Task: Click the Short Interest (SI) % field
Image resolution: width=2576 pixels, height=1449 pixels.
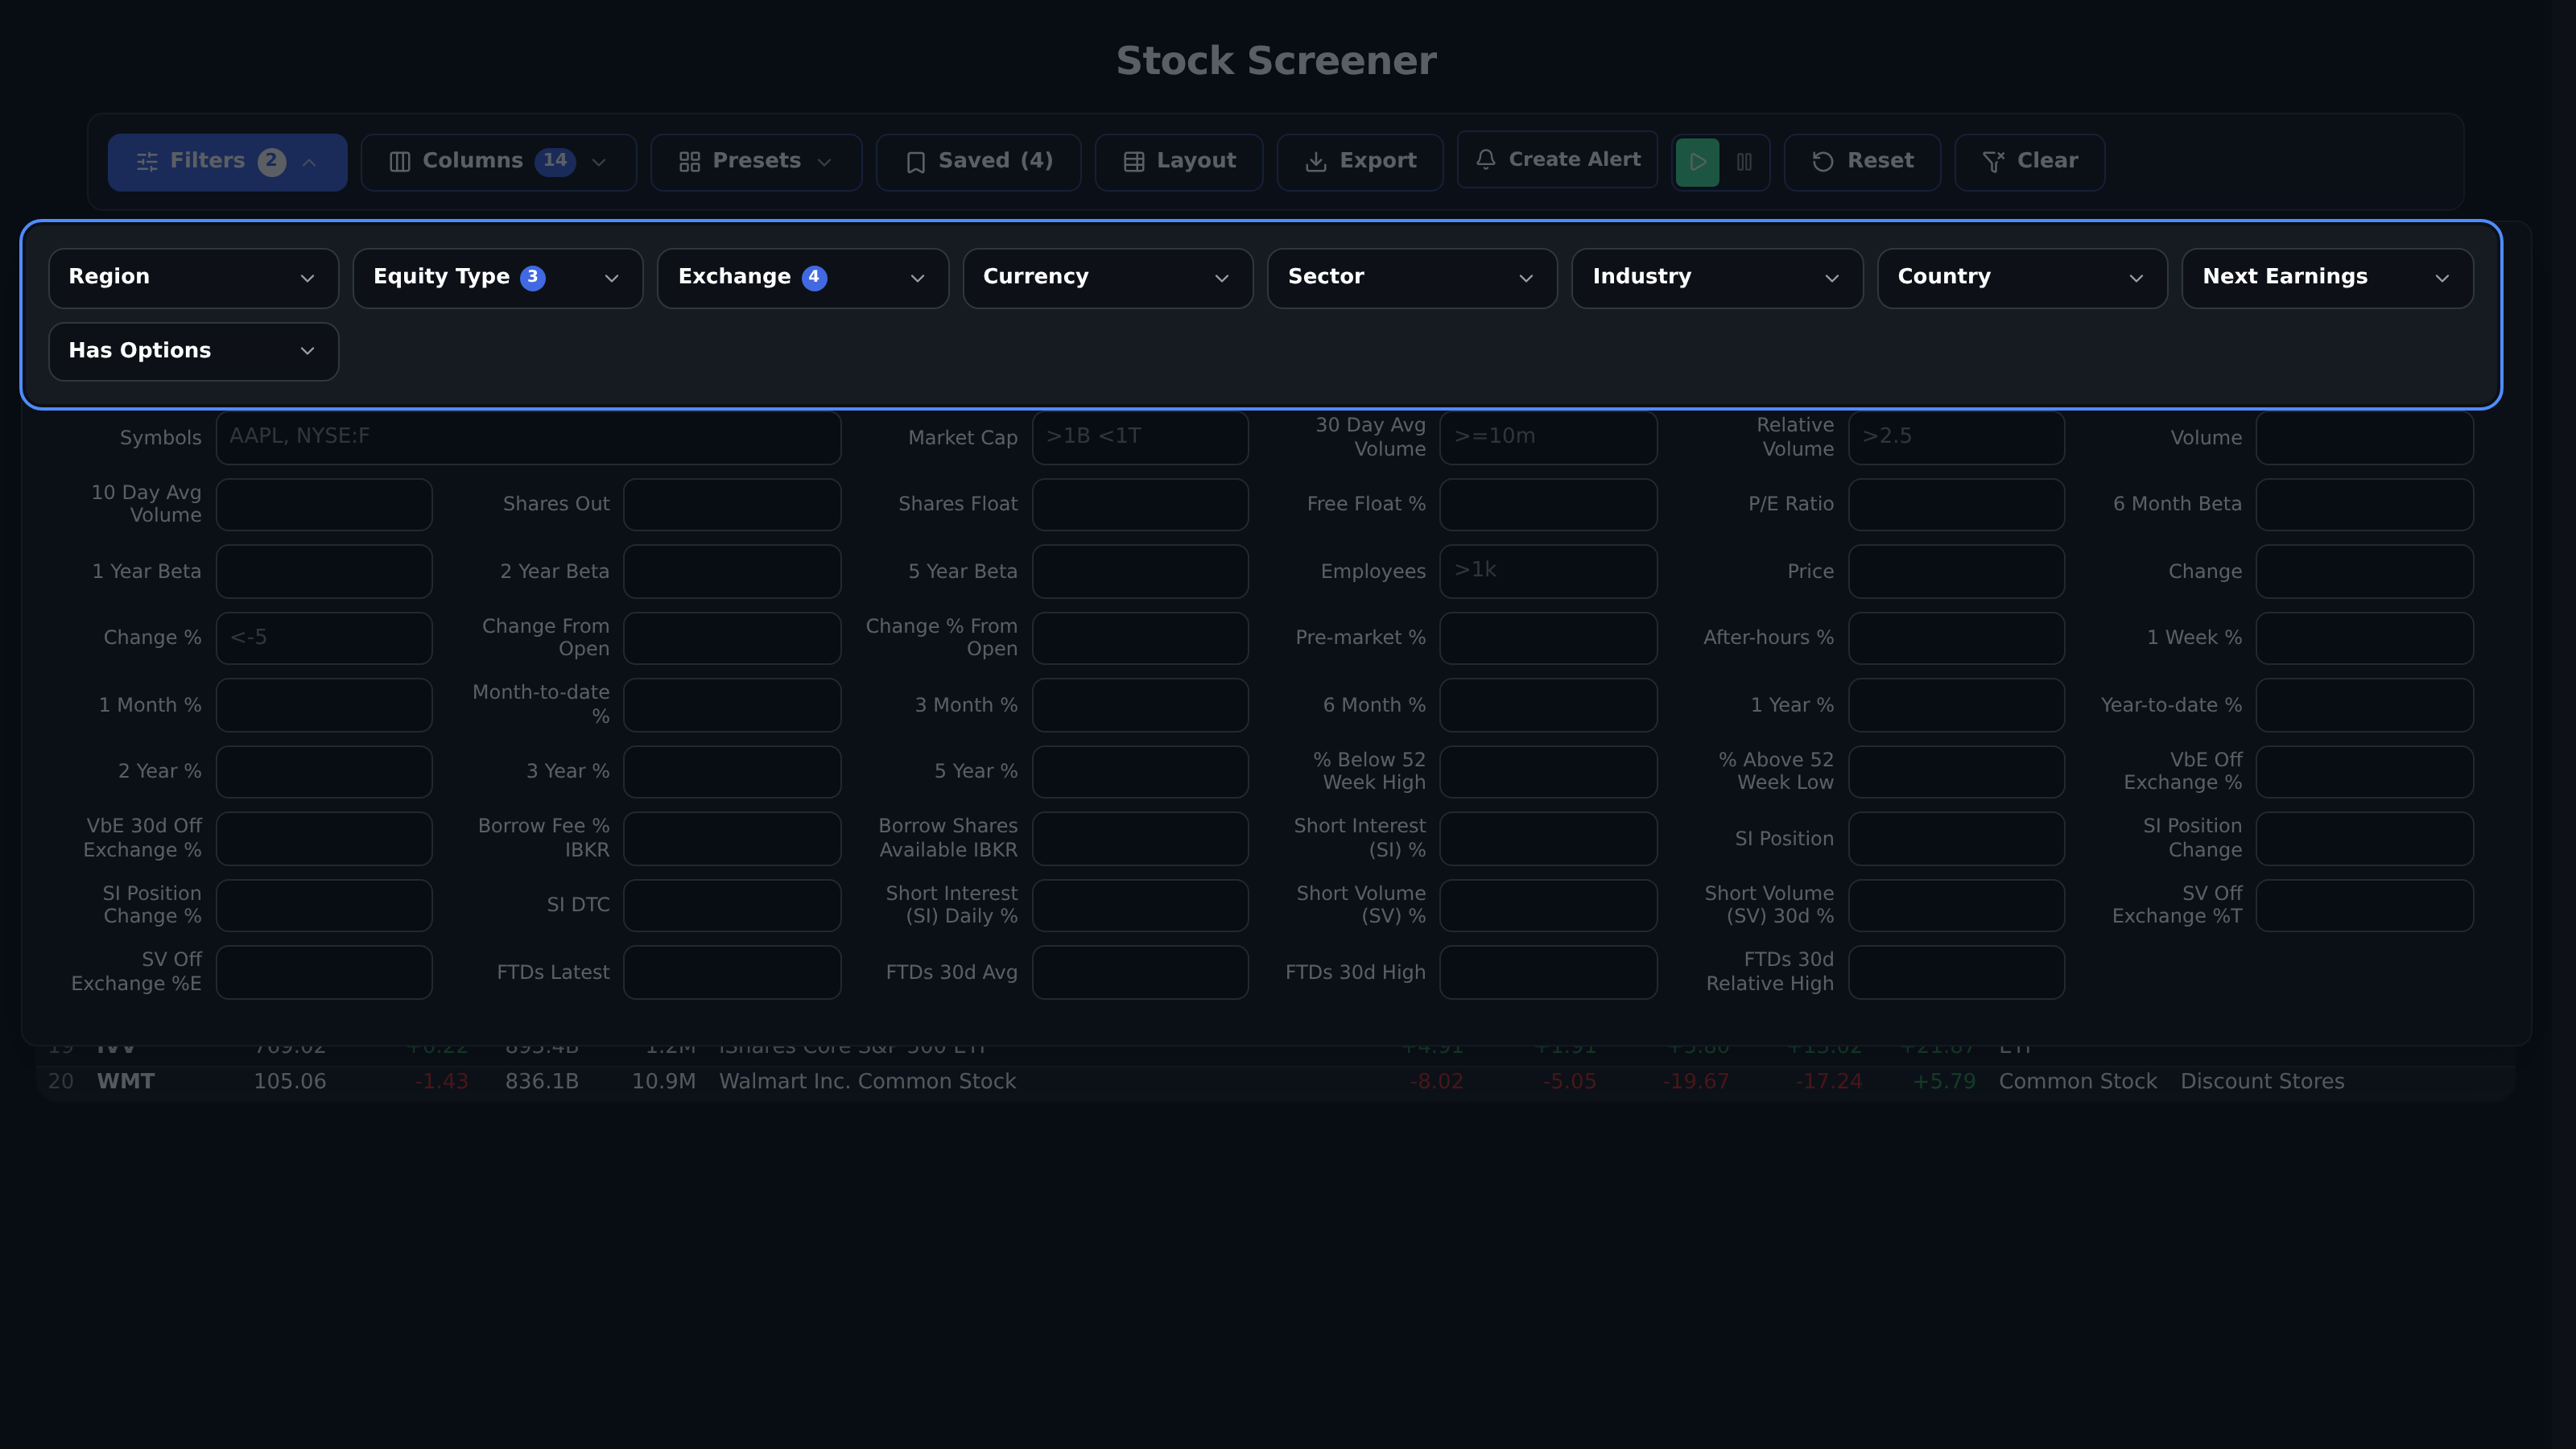Action: 1548,838
